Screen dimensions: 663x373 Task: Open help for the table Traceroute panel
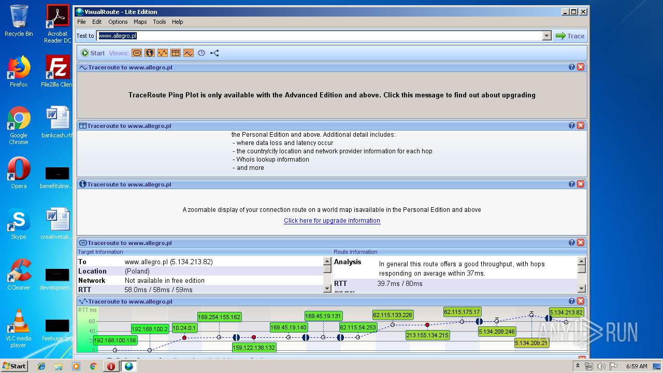pyautogui.click(x=572, y=126)
